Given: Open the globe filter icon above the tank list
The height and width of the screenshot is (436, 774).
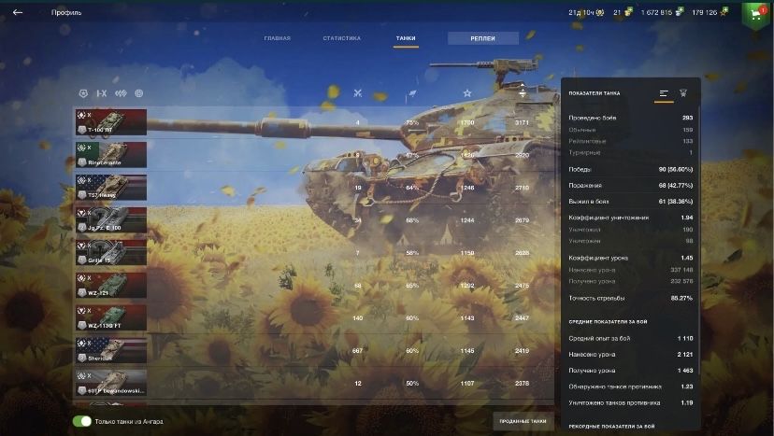Looking at the screenshot, I should (x=139, y=93).
